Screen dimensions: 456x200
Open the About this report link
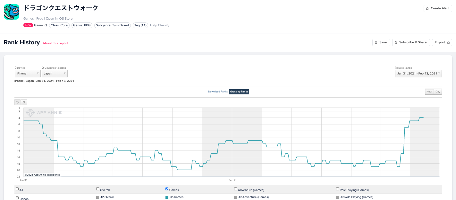[x=55, y=43]
